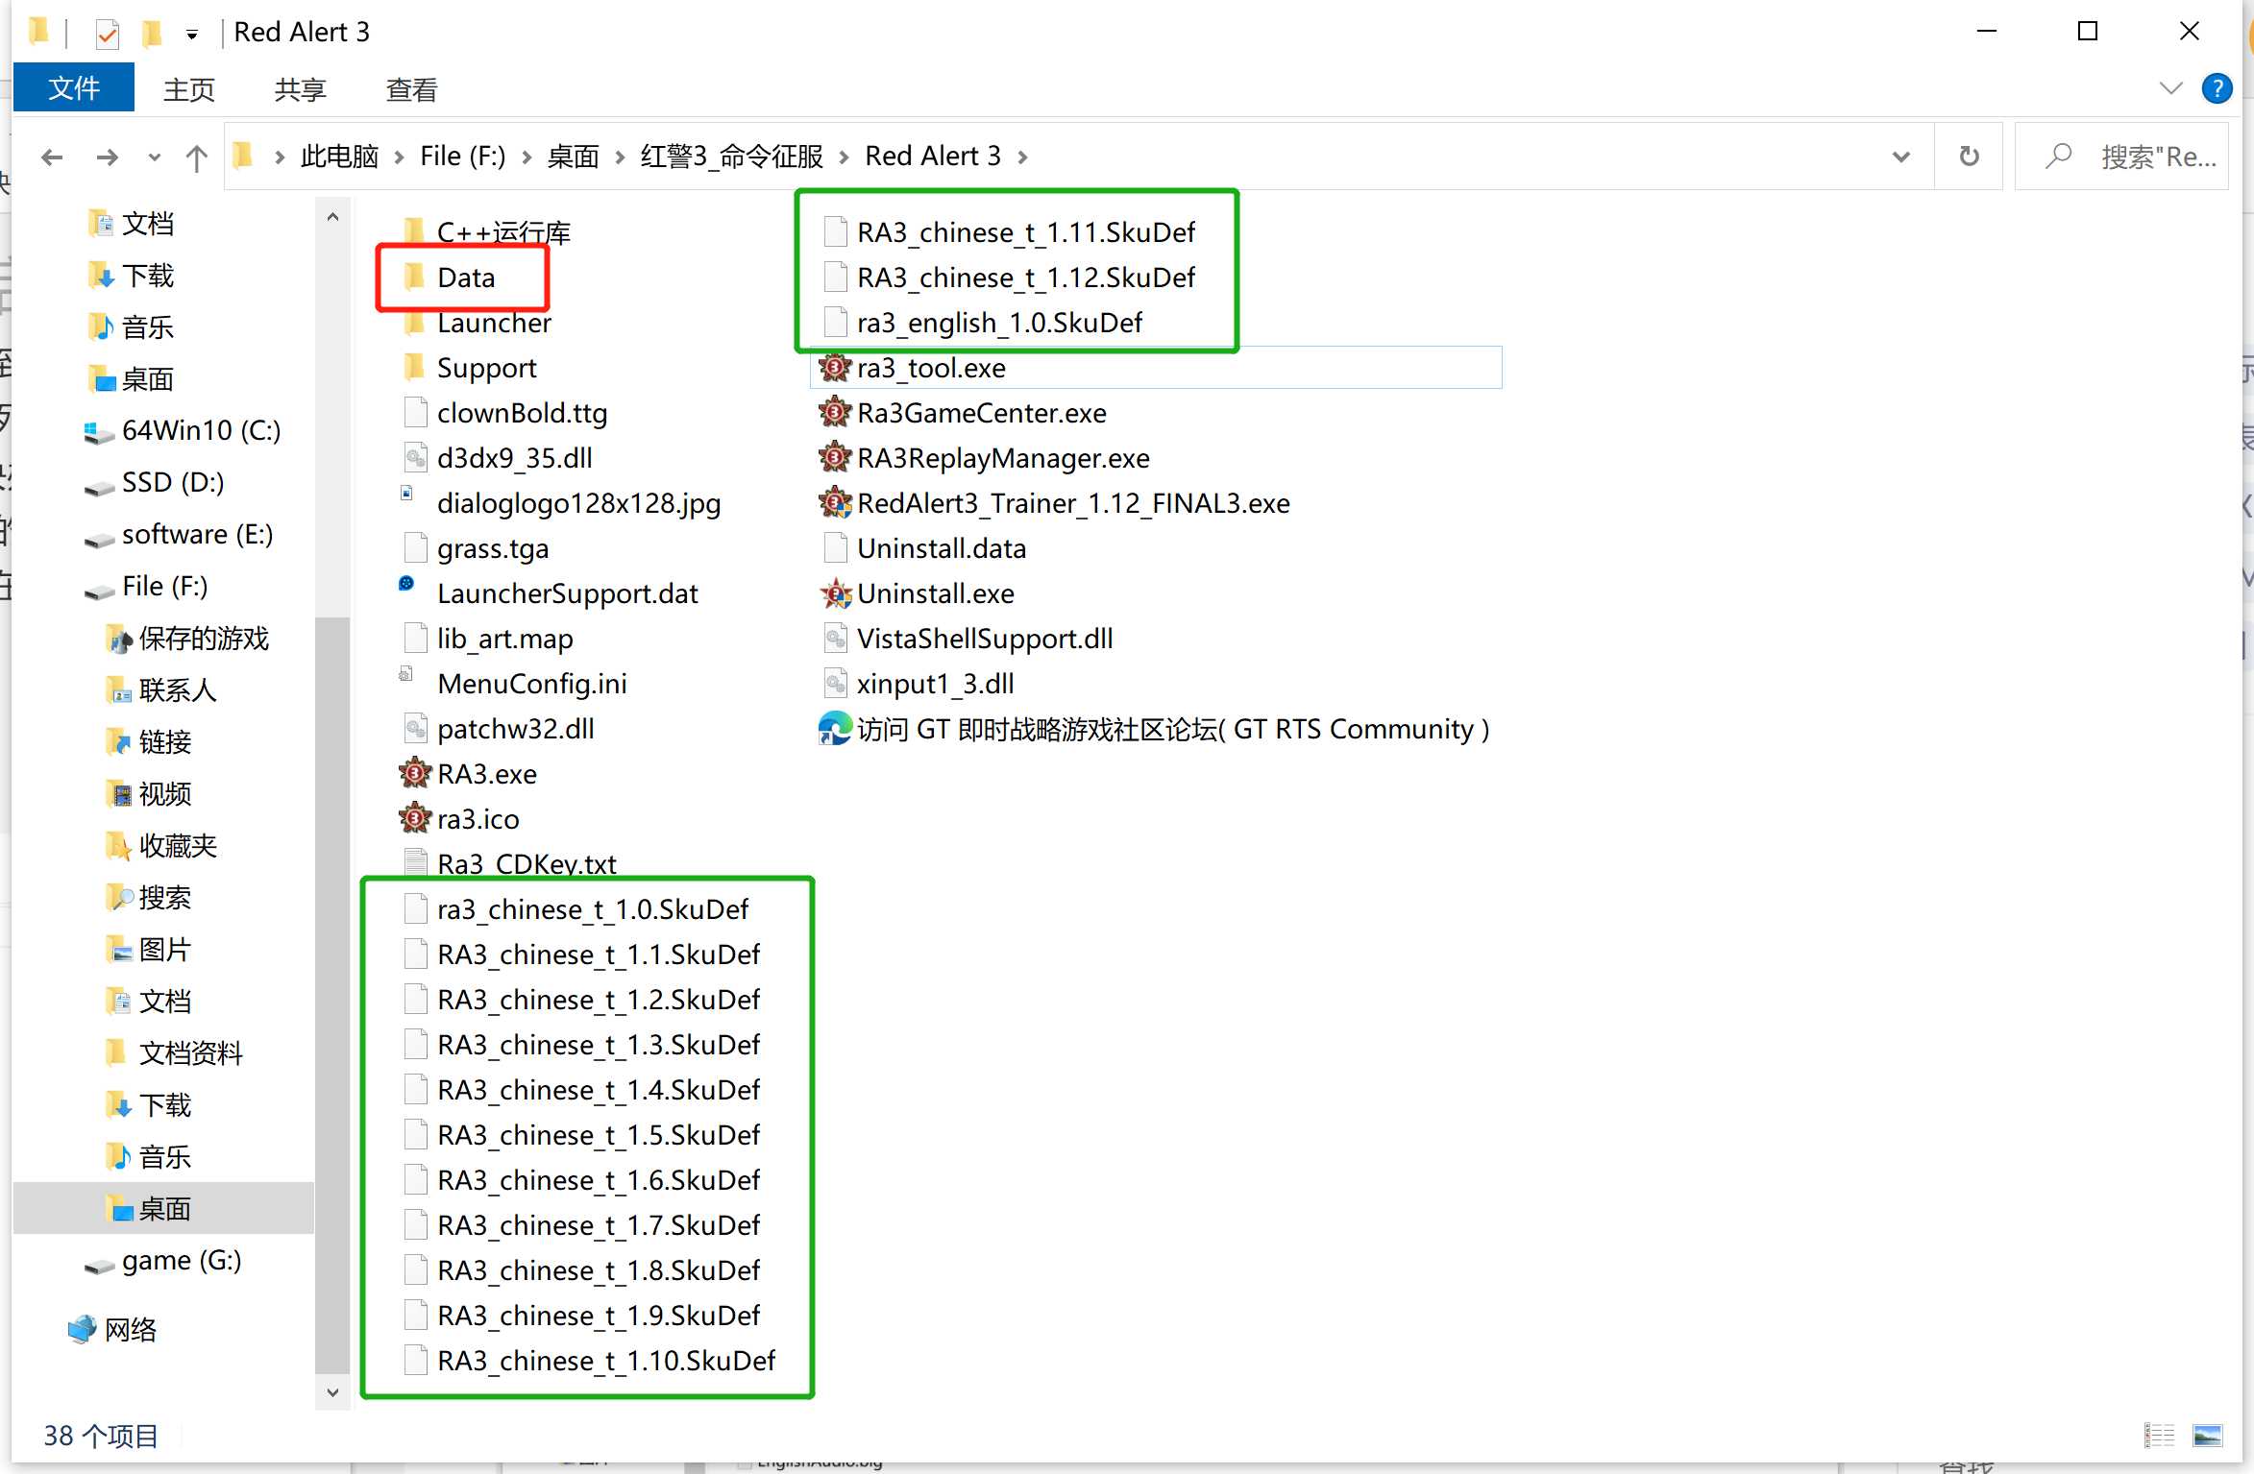Screen dimensions: 2254x1474
Task: Select the RA3ReplayManager.exe icon
Action: tap(835, 457)
